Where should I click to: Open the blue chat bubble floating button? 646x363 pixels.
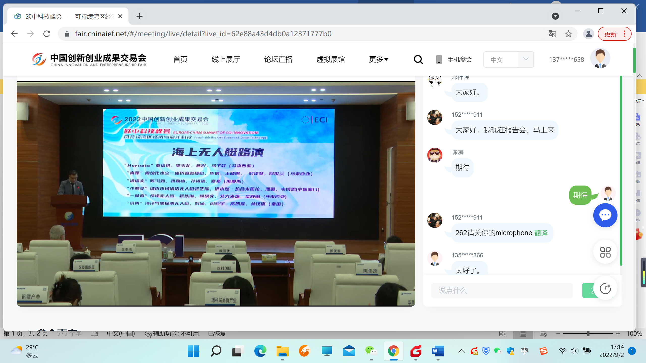pyautogui.click(x=605, y=215)
